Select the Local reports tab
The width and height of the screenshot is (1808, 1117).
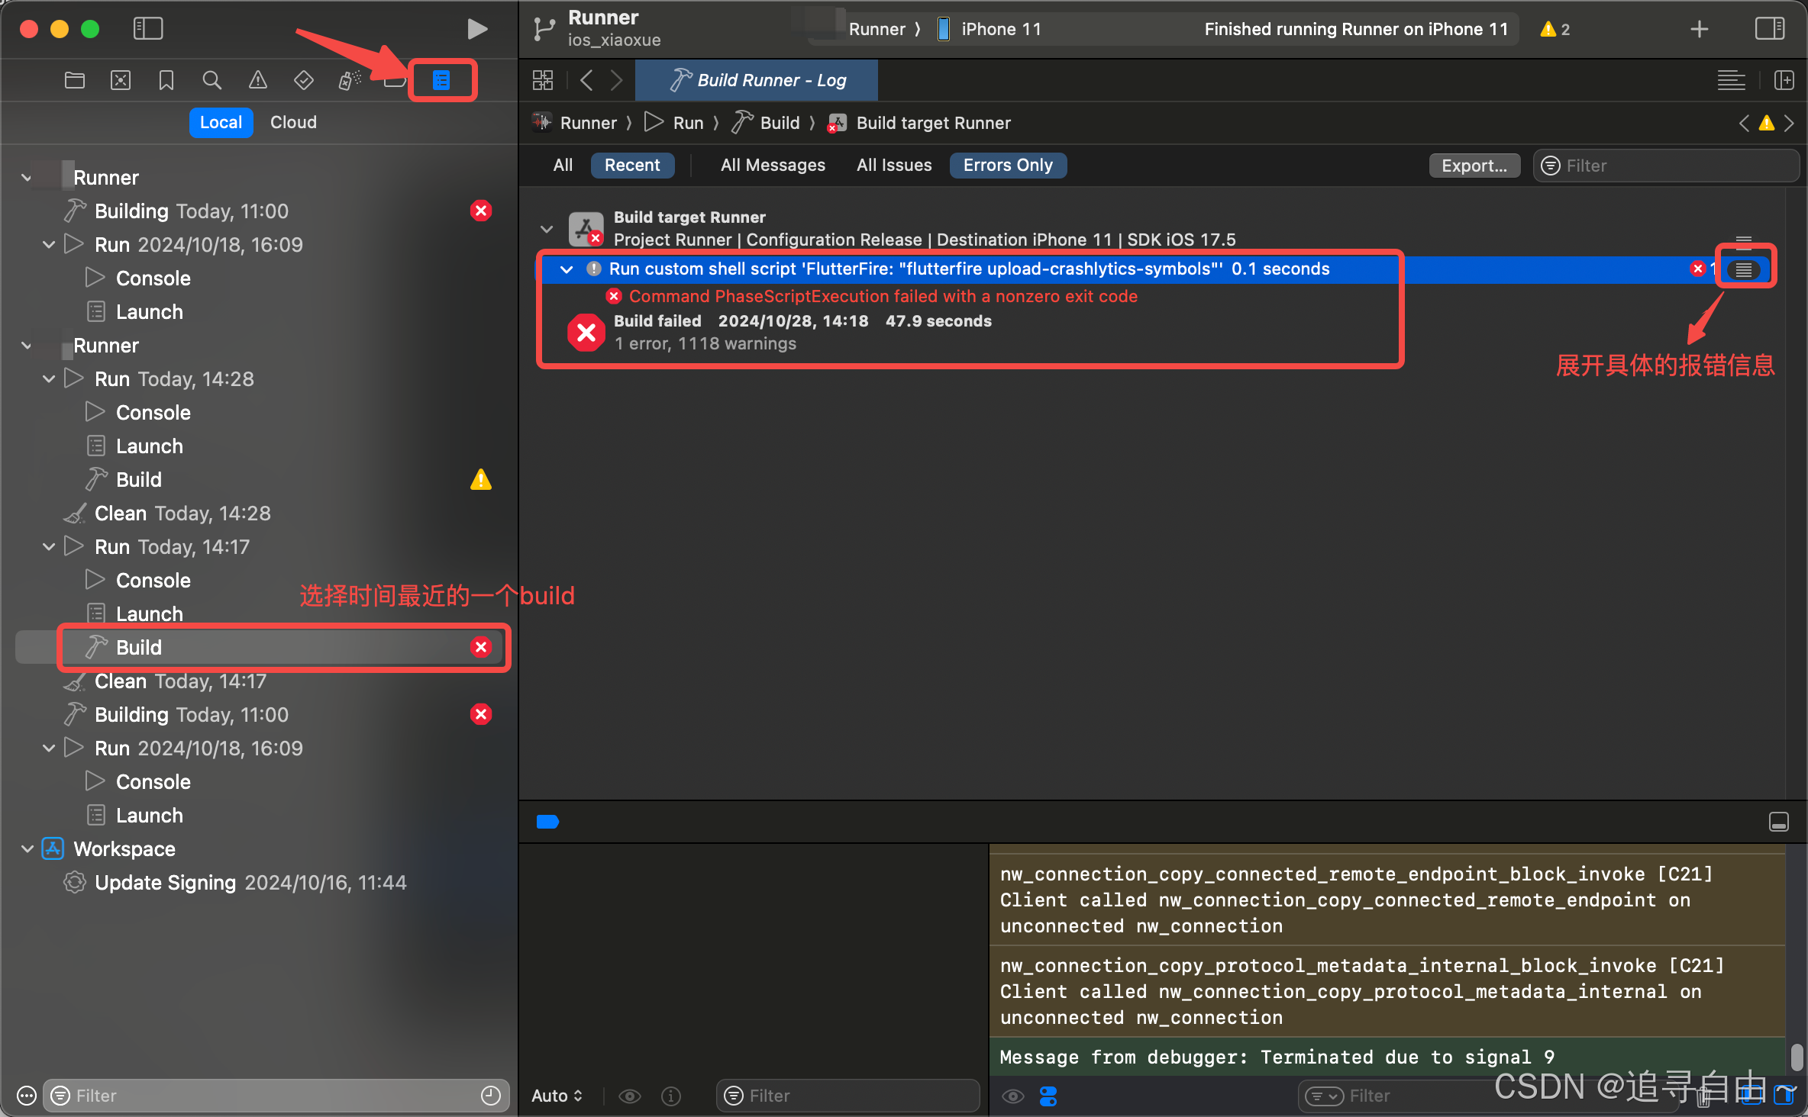[x=221, y=122]
